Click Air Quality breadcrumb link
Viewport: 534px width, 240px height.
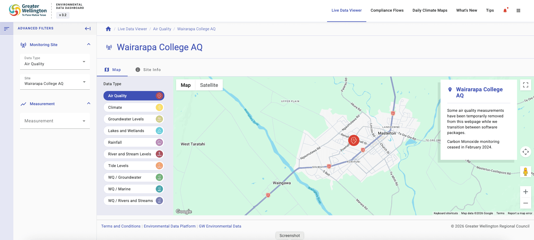pos(162,29)
